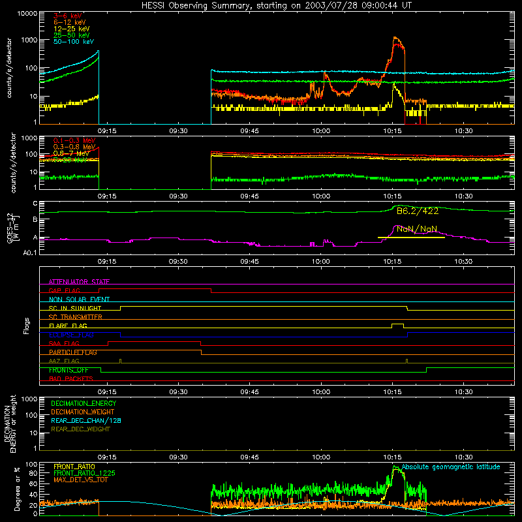Click the flare peak in the top count-rate panel
Viewport: 522px width, 522px height.
coord(395,38)
